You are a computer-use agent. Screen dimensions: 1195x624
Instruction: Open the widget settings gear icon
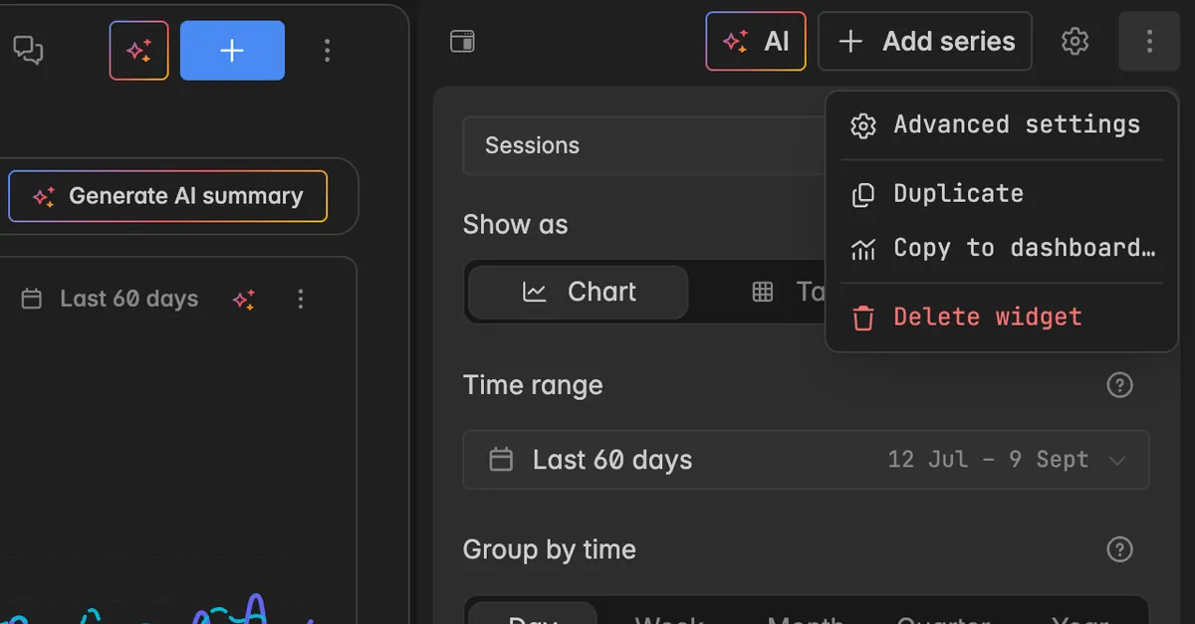pos(1075,42)
